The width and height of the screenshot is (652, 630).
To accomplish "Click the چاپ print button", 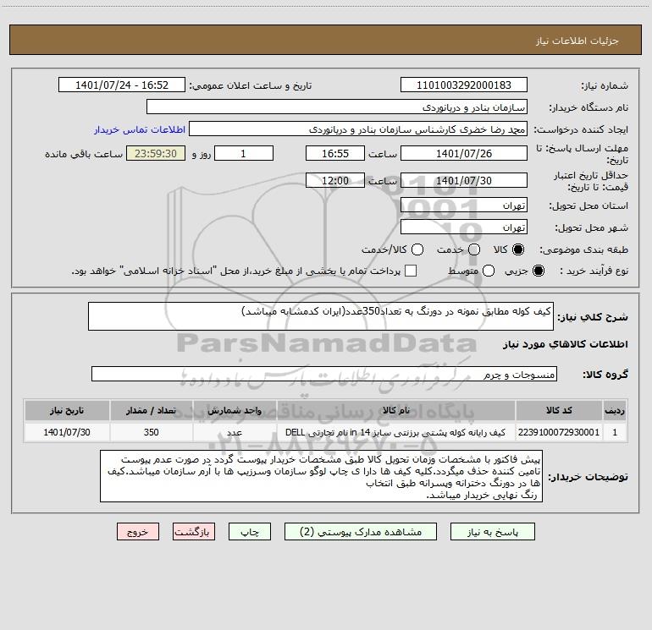I will (x=250, y=532).
